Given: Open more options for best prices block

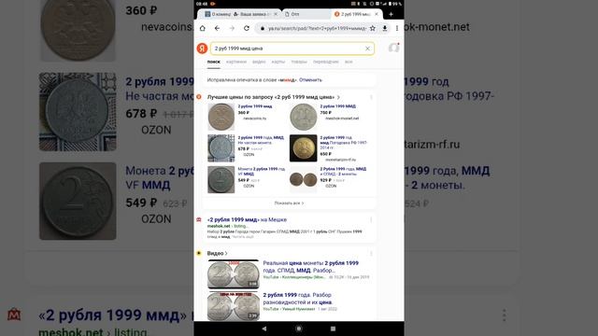Looking at the screenshot, I should click(x=371, y=97).
